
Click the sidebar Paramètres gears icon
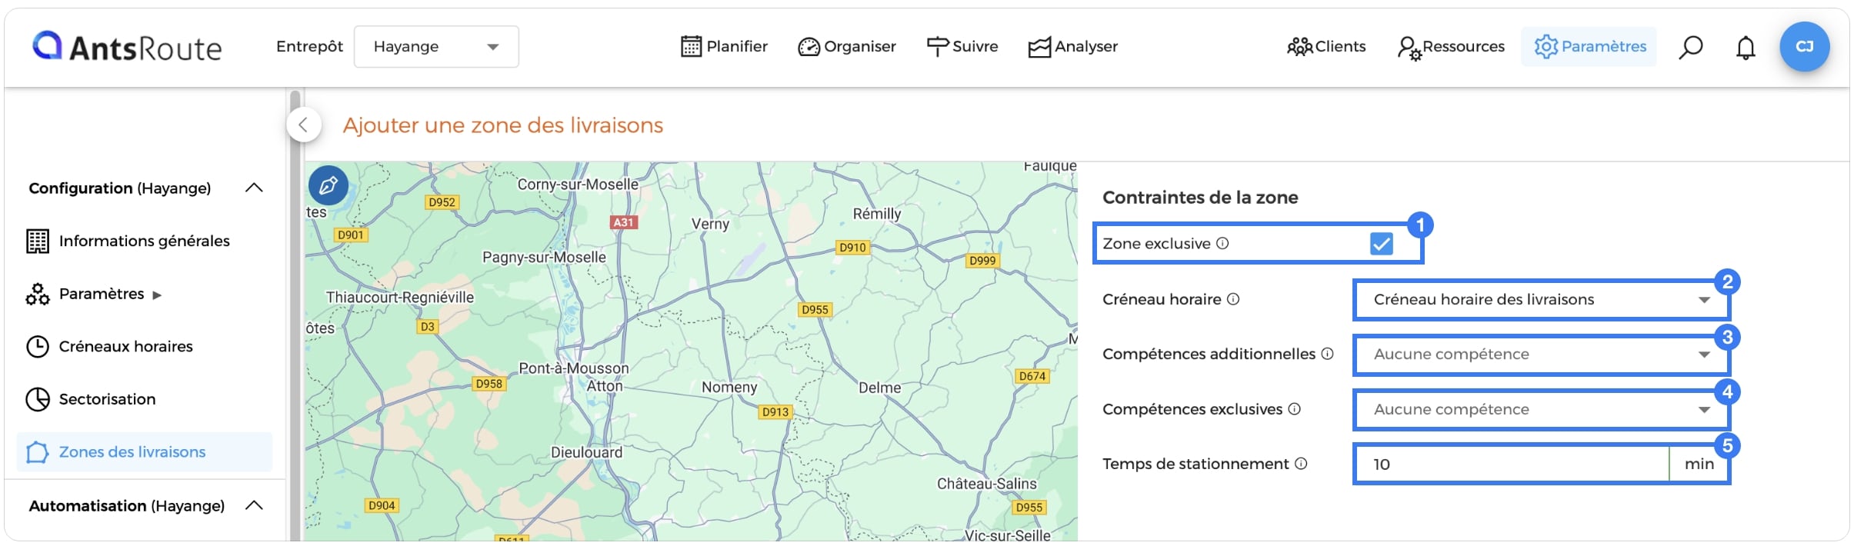38,295
